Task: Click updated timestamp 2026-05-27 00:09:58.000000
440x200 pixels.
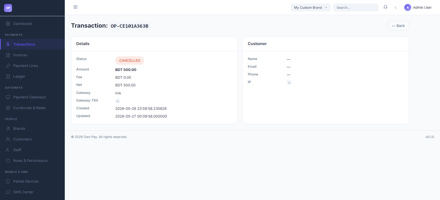Action: 141,116
